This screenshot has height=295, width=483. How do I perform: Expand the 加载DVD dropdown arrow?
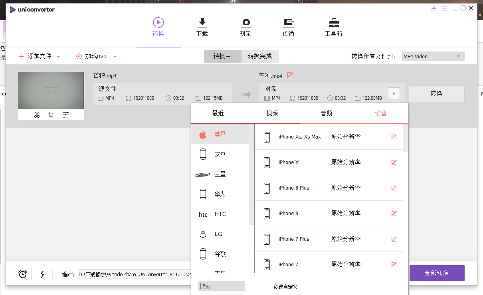[x=115, y=57]
